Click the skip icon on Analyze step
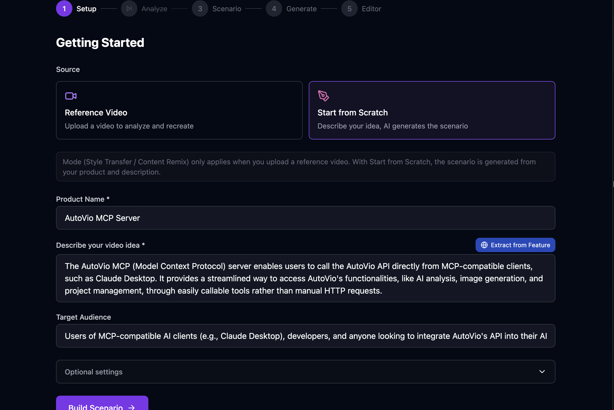The height and width of the screenshot is (410, 614). (129, 9)
